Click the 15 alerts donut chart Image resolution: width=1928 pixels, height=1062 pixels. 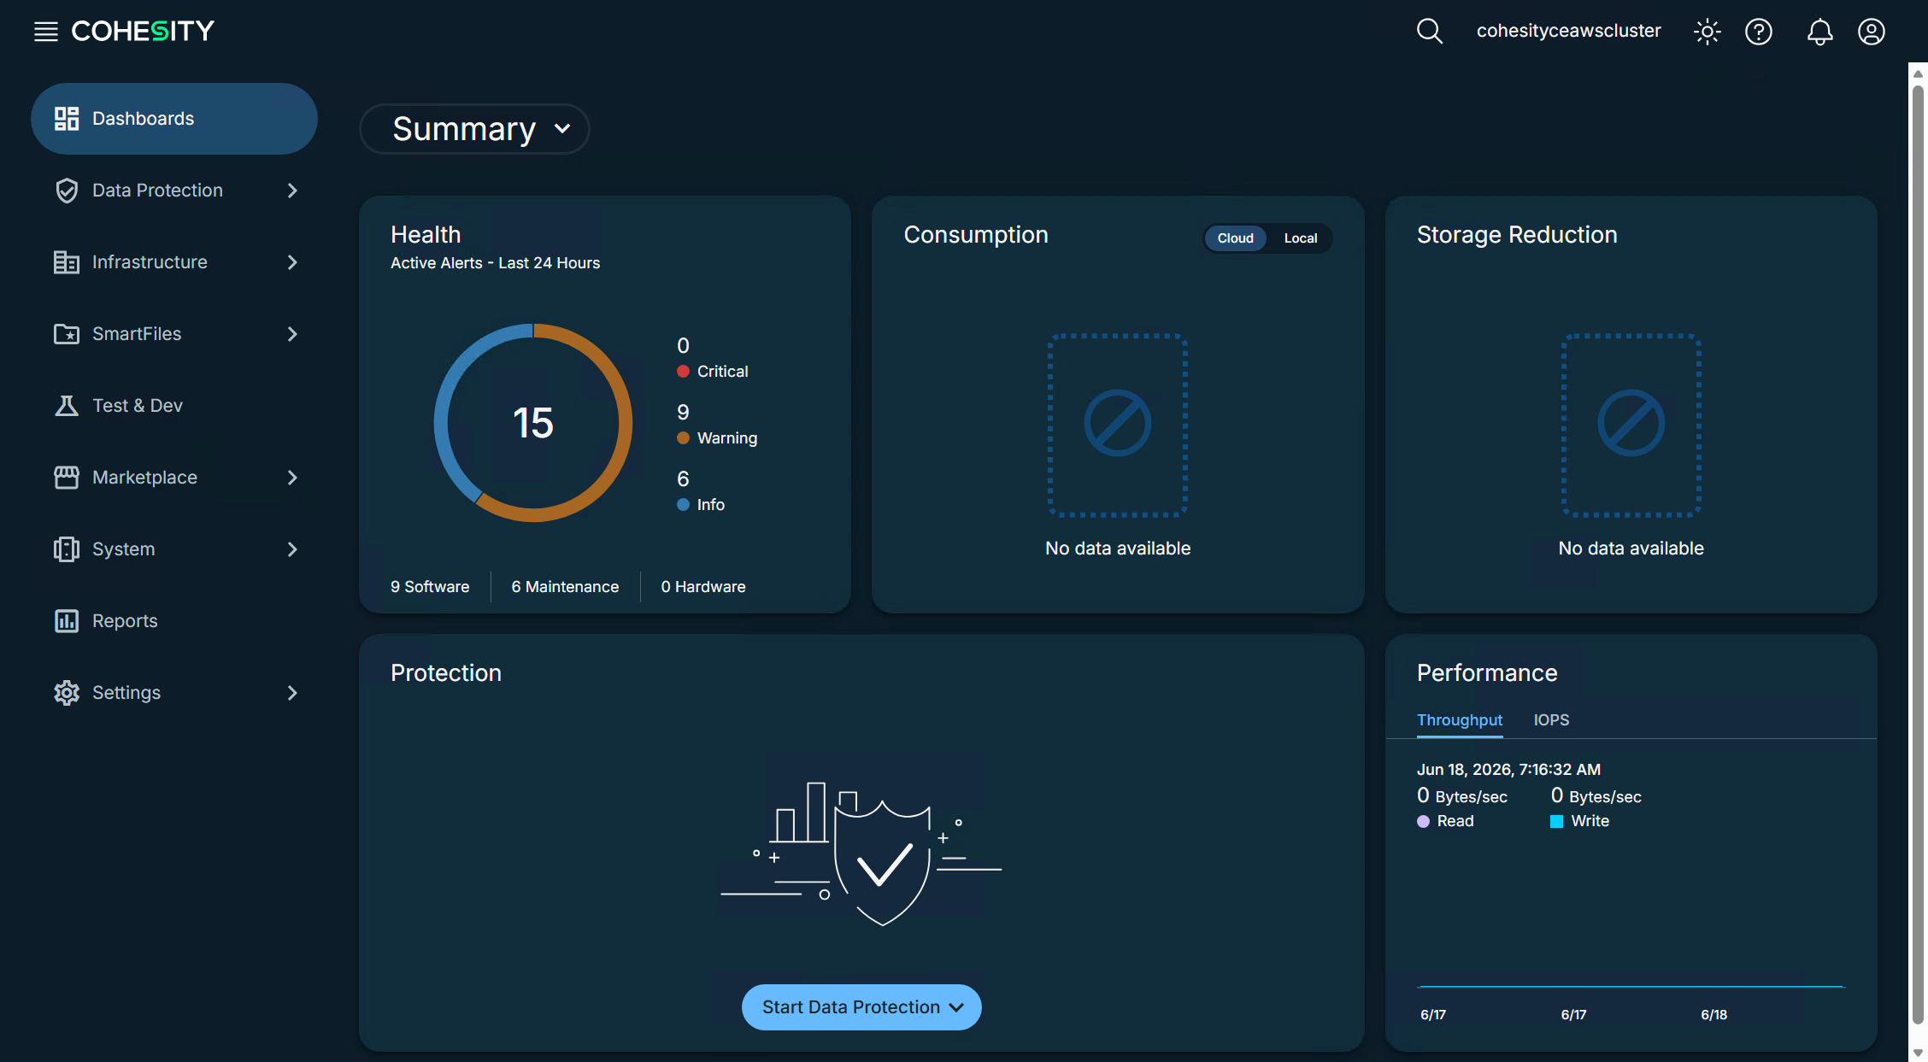click(x=533, y=423)
